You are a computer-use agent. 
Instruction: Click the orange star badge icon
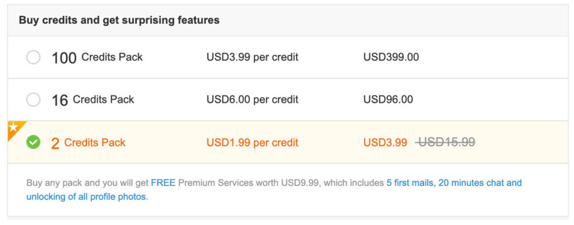[x=13, y=128]
